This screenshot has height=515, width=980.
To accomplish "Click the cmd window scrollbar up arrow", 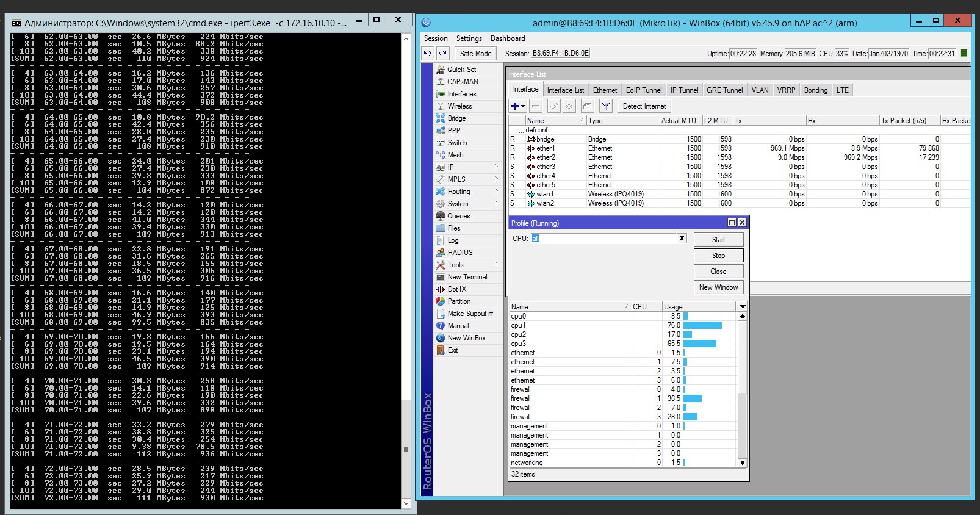I will tap(406, 38).
